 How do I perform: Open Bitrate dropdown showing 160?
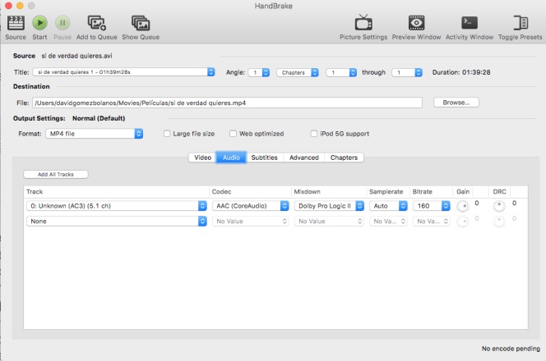tap(431, 206)
